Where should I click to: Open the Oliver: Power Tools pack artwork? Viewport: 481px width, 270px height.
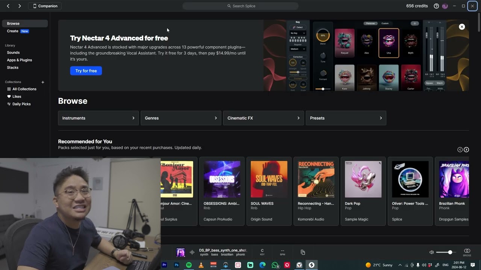410,179
